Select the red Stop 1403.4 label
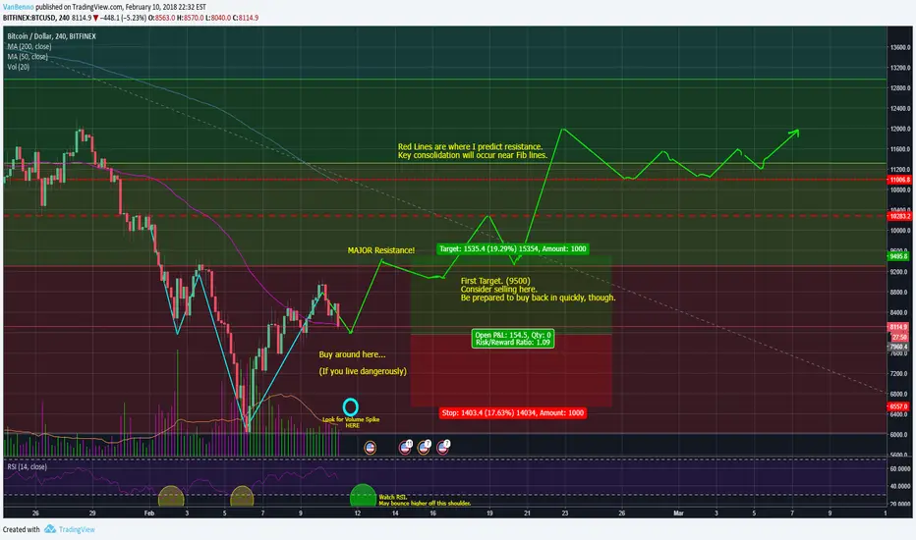 [512, 412]
